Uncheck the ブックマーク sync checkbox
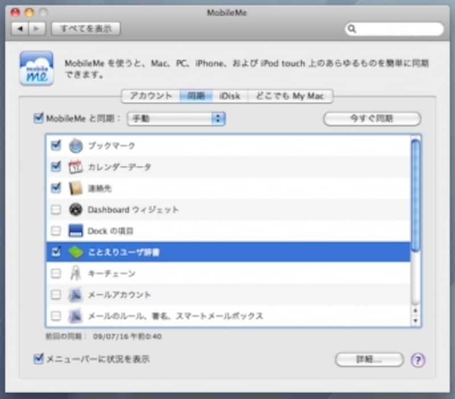455x399 pixels. [55, 146]
